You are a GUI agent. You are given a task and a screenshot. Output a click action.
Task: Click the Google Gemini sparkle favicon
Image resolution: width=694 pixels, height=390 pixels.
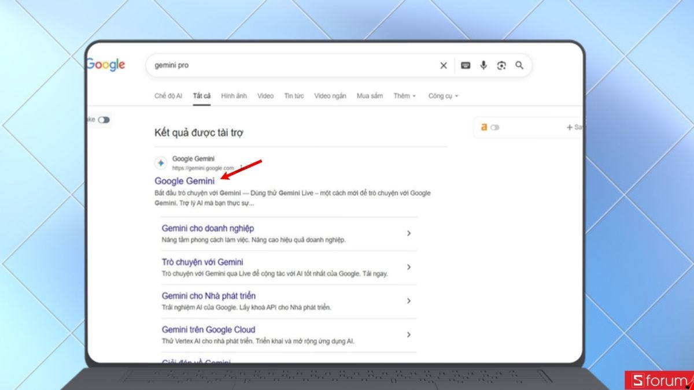(161, 163)
